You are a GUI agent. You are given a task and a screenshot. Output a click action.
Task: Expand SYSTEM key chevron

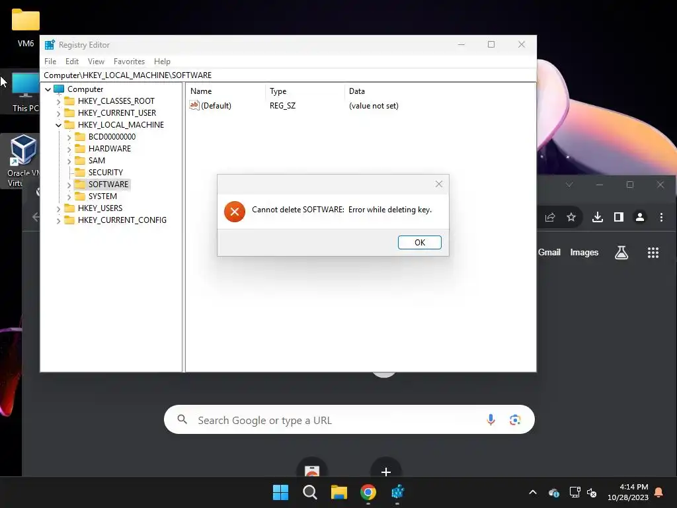click(69, 196)
